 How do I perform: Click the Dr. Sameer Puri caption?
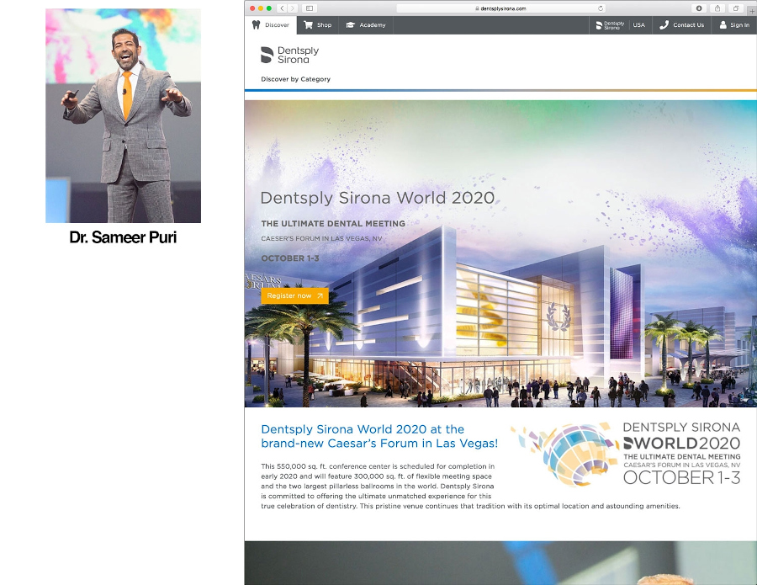click(x=123, y=237)
